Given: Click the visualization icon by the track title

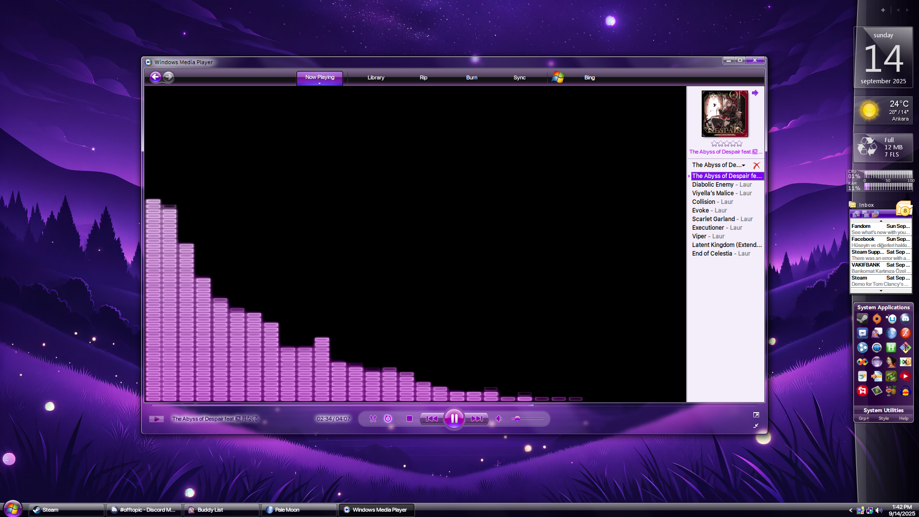Looking at the screenshot, I should 156,419.
